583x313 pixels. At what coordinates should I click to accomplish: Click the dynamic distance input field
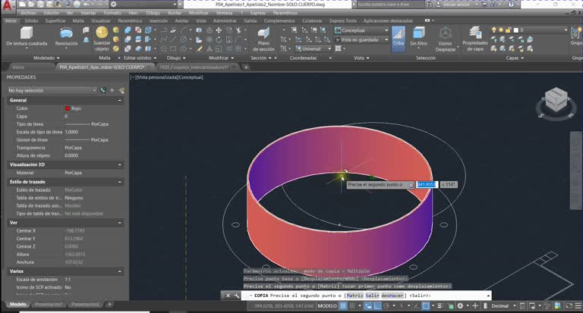(x=427, y=184)
